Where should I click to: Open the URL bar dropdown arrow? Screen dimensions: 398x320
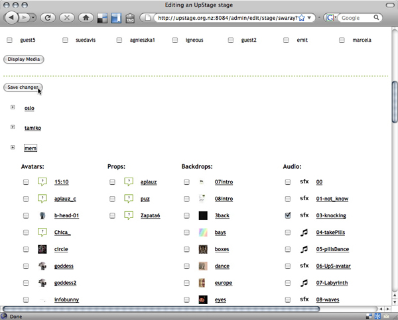click(309, 18)
